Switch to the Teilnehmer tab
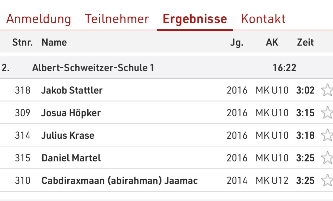This screenshot has width=333, height=201. click(x=117, y=19)
